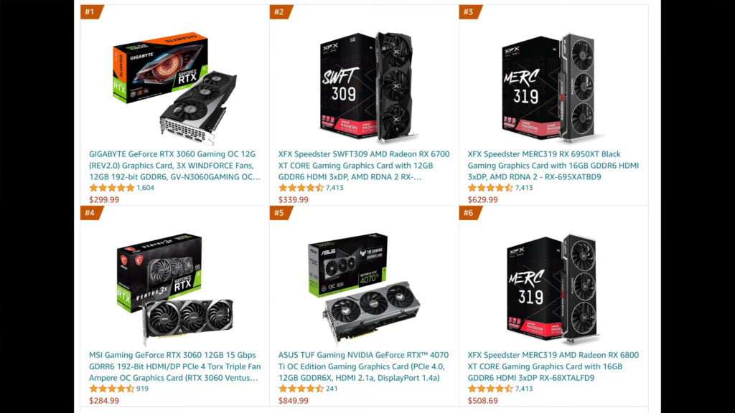
Task: Click the star rating beside 241 reviews
Action: [x=301, y=389]
